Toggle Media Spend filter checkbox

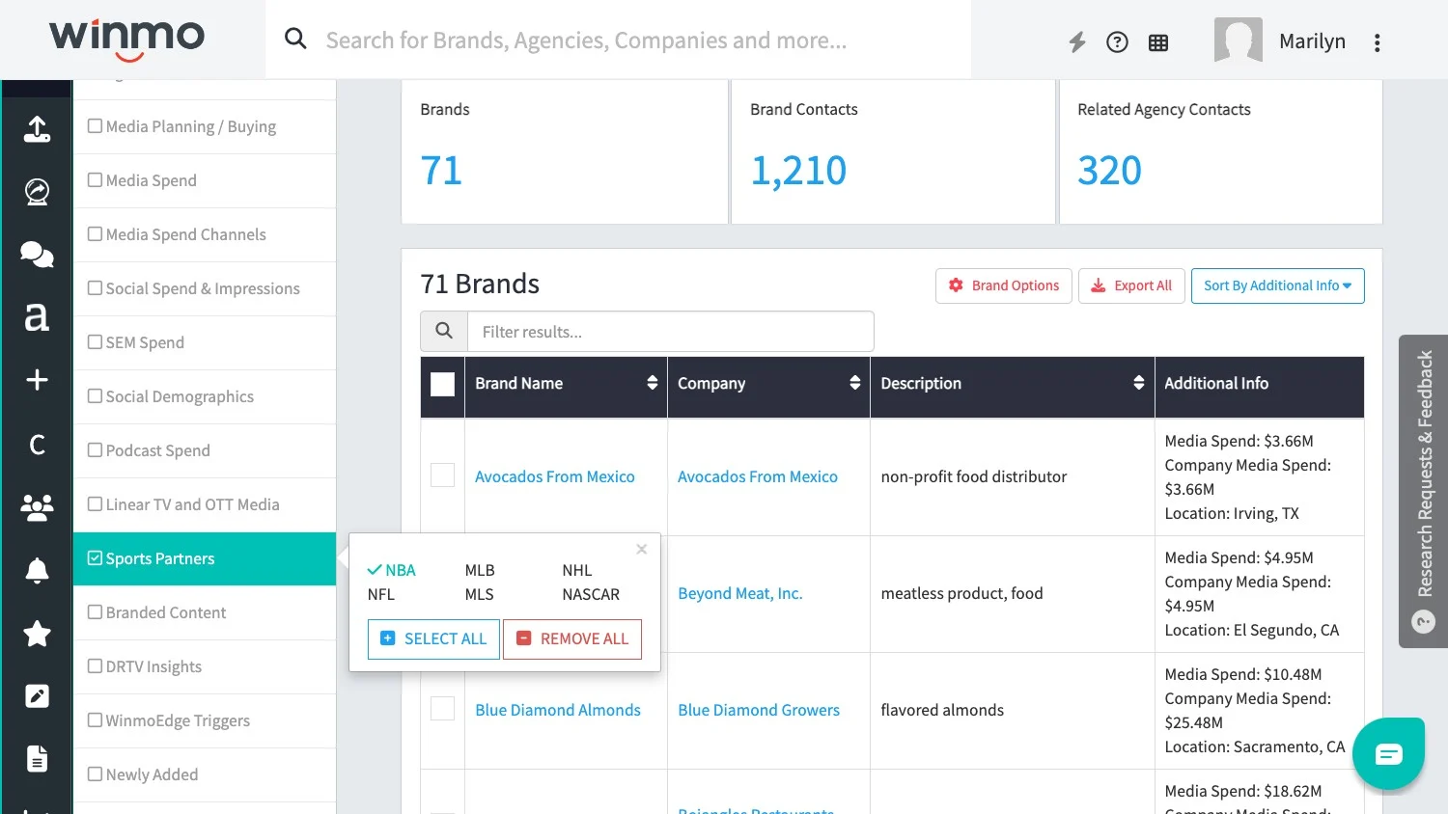(x=95, y=179)
